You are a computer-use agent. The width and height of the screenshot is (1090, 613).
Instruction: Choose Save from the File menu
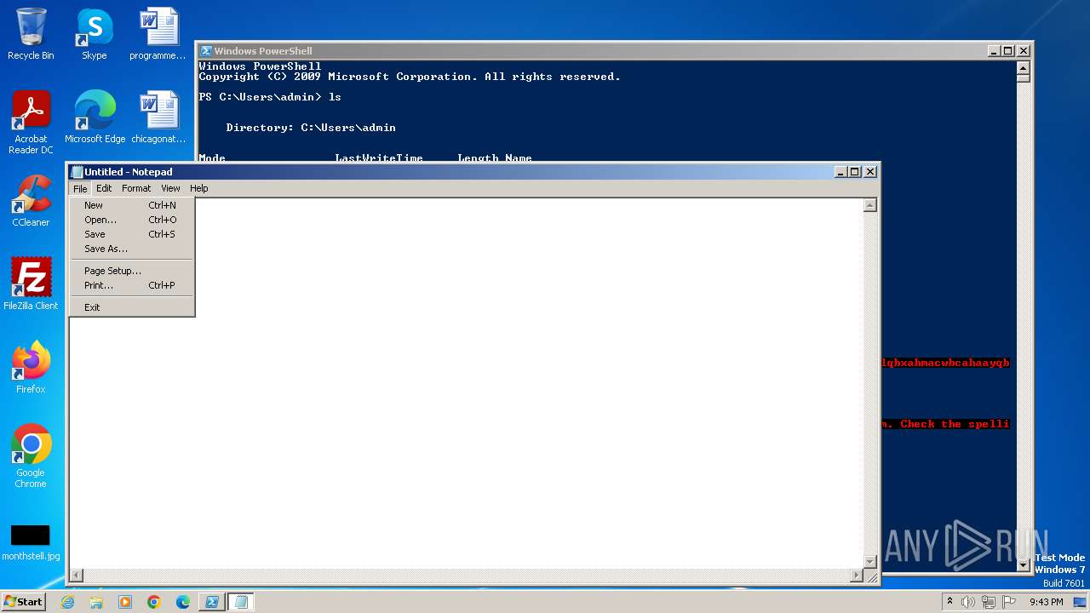[x=132, y=234]
